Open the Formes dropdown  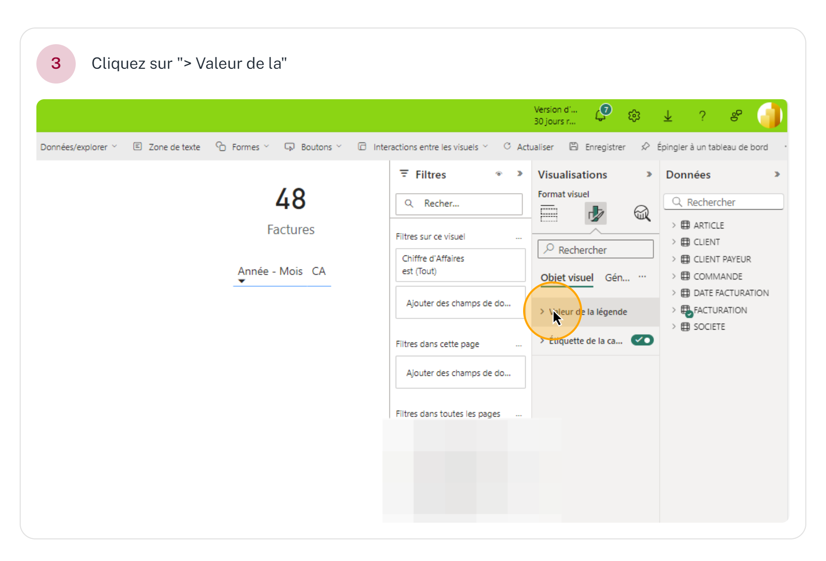(x=242, y=147)
